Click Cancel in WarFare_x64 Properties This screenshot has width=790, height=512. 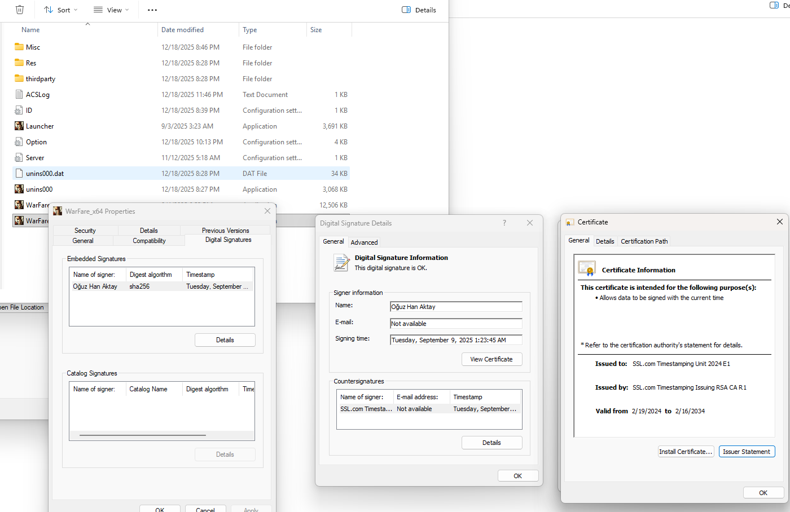tap(205, 509)
